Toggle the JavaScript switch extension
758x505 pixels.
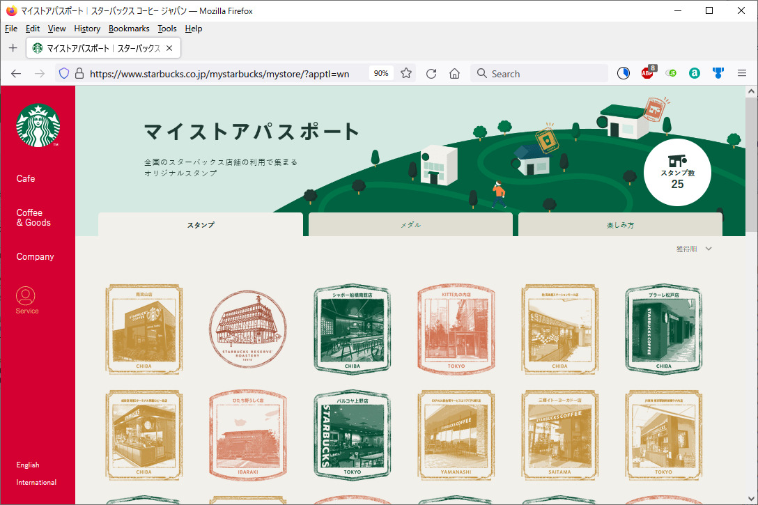pos(671,73)
